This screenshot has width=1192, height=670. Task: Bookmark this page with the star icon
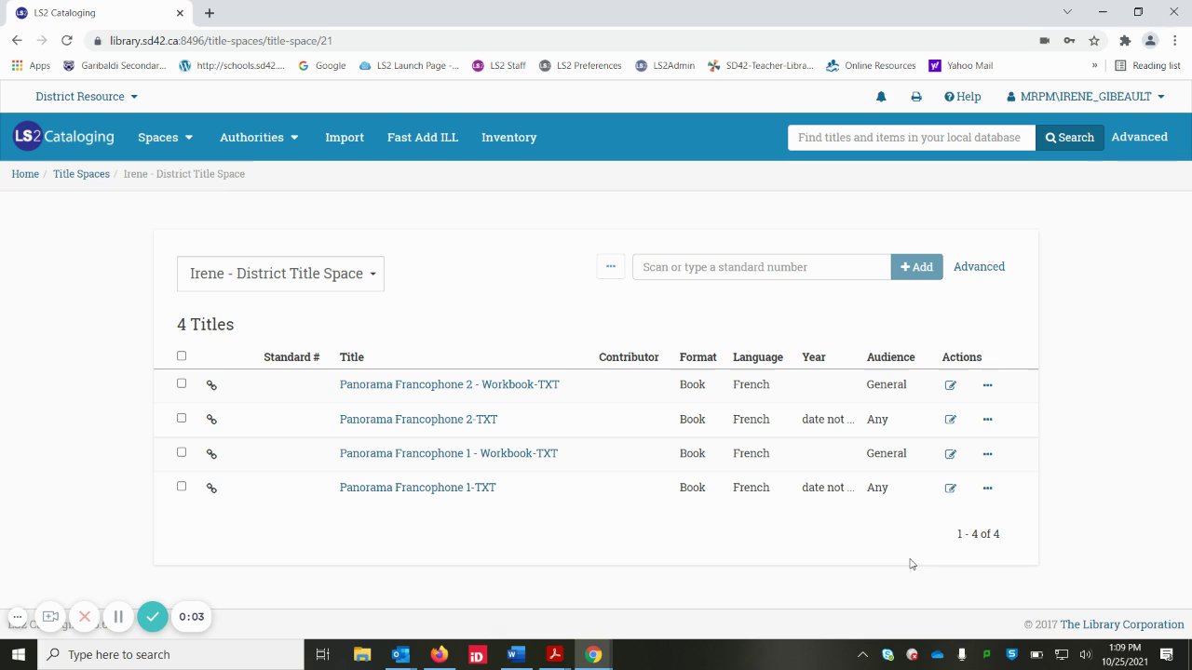pos(1094,41)
